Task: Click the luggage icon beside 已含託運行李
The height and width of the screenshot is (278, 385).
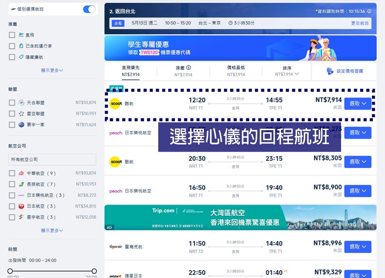Action: tap(21, 46)
